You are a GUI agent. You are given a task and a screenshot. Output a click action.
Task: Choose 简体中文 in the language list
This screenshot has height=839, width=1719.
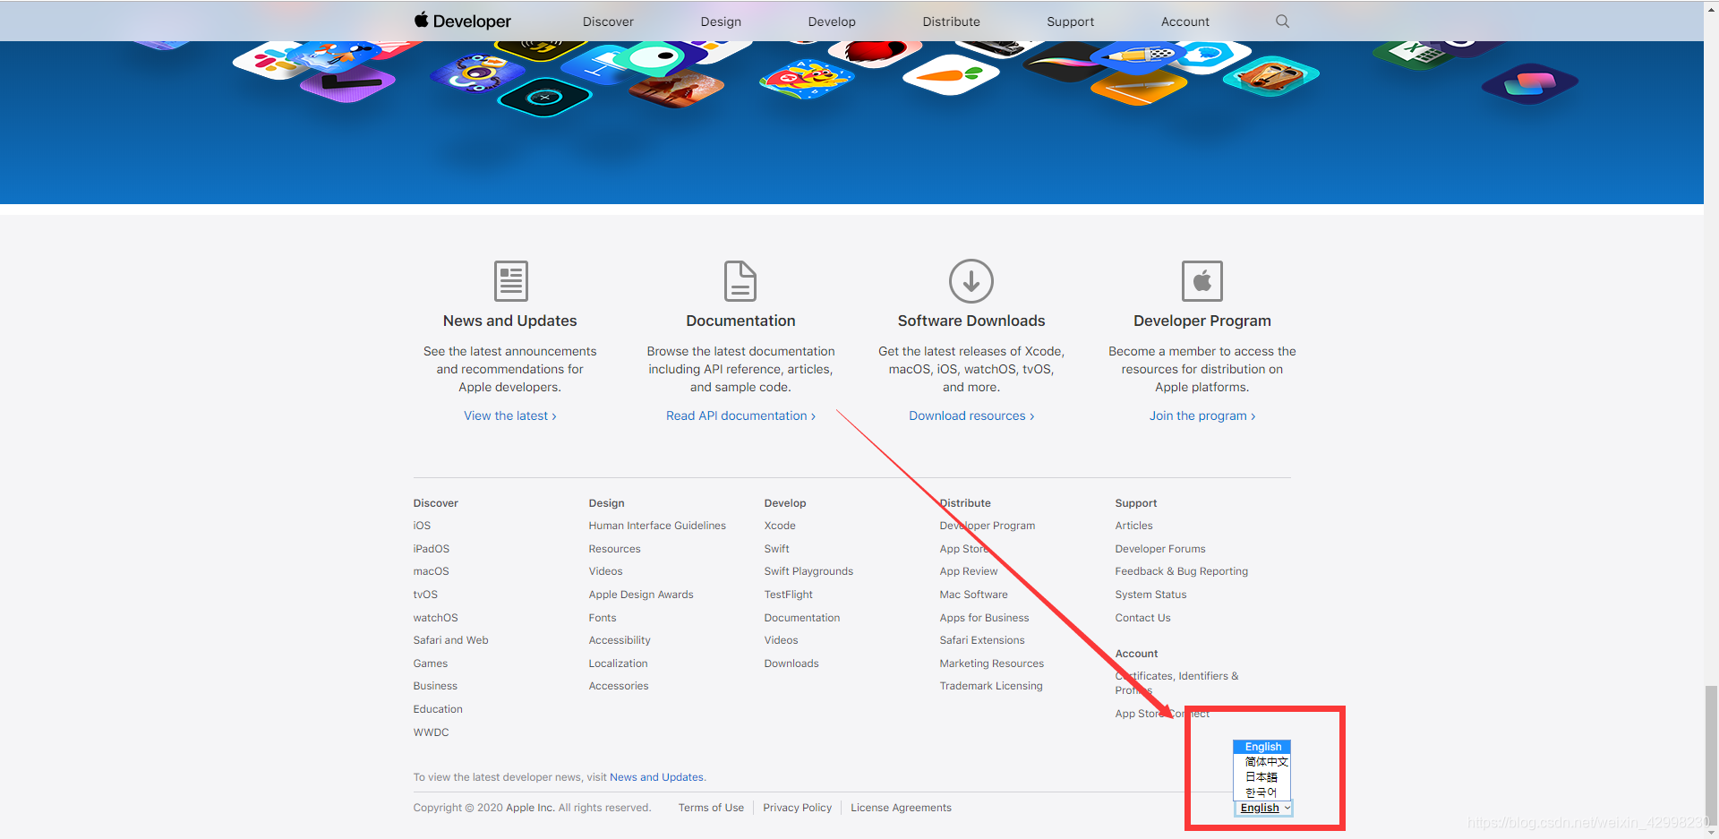point(1262,762)
